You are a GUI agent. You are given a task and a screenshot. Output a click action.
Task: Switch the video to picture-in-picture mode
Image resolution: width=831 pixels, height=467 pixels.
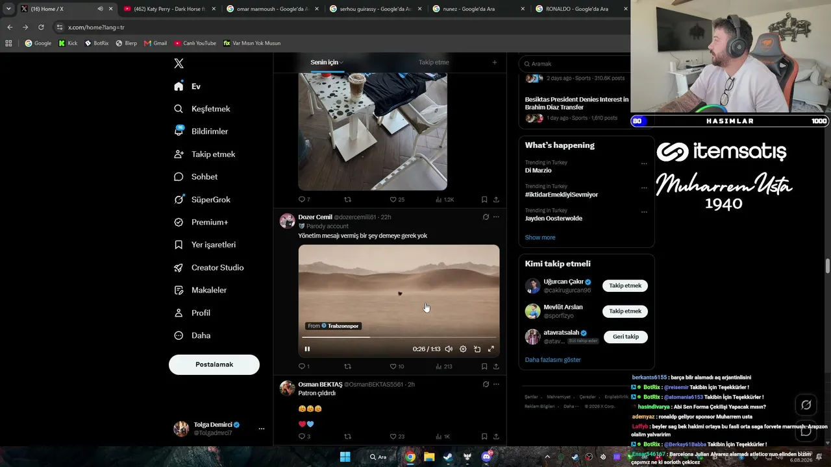[x=477, y=349]
